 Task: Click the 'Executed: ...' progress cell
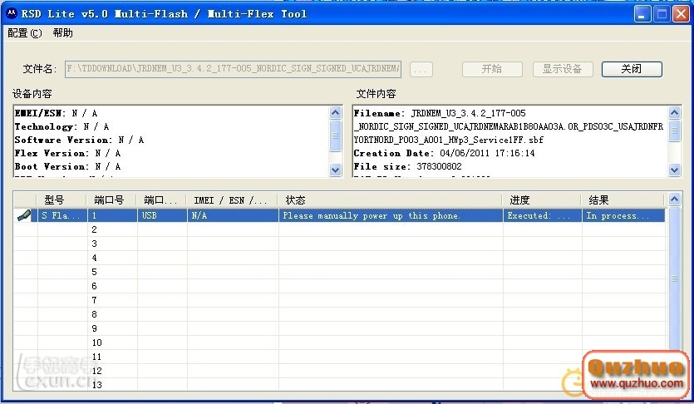coord(543,215)
